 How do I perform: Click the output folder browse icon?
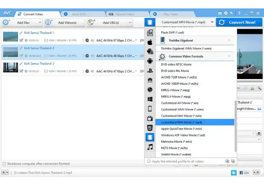click(259, 109)
